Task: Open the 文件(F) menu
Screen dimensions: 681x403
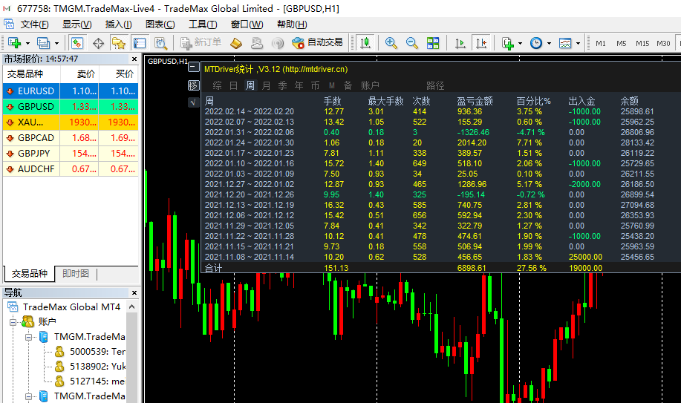Action: coord(35,24)
